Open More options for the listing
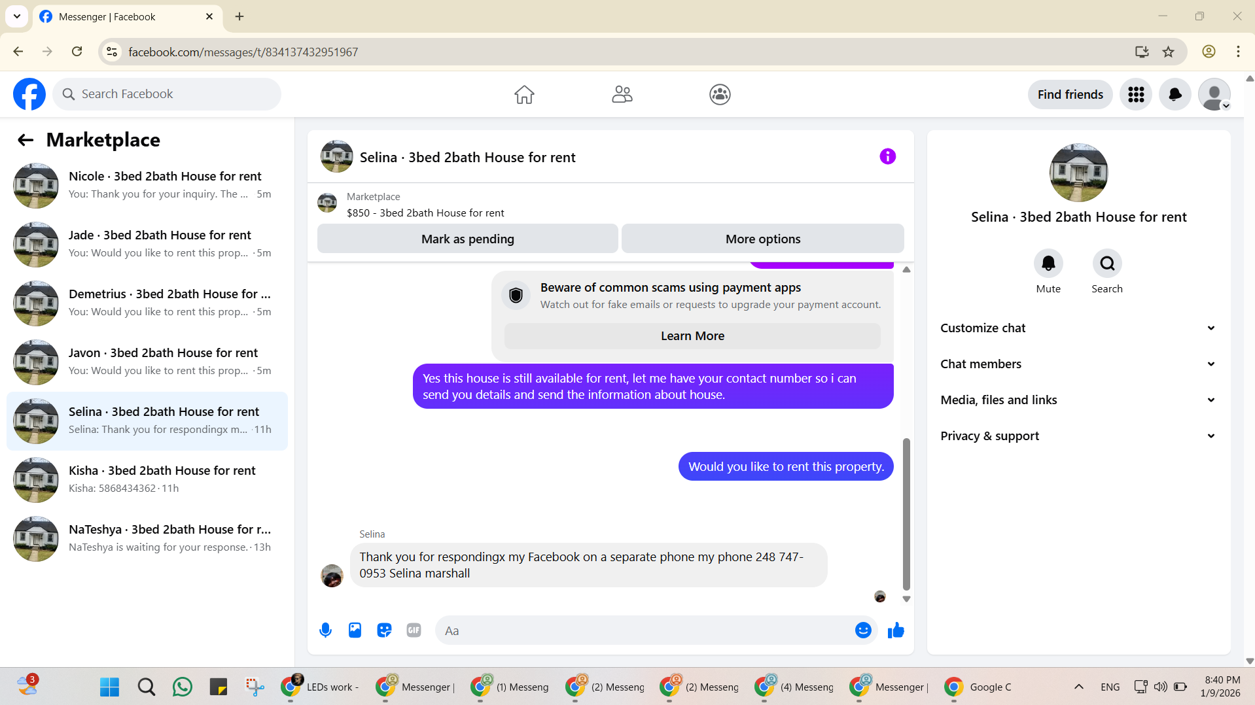 tap(762, 239)
